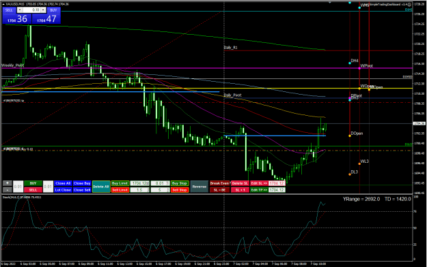427x267 pixels.
Task: Click the SimpleTradingDashboard smiley icon
Action: pos(409,5)
